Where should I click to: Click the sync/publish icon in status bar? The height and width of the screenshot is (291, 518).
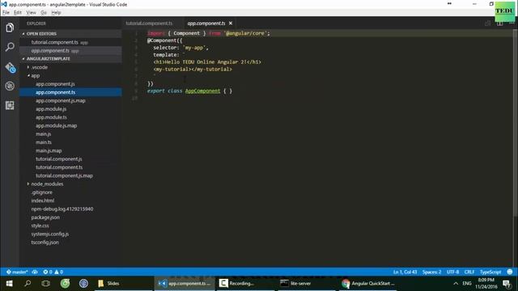coord(35,272)
